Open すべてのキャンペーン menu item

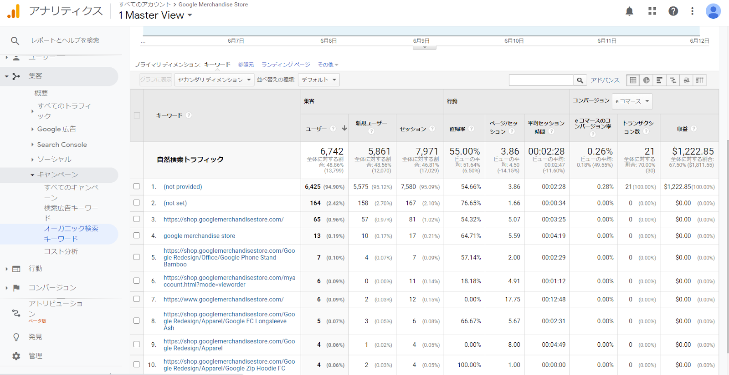coord(71,193)
